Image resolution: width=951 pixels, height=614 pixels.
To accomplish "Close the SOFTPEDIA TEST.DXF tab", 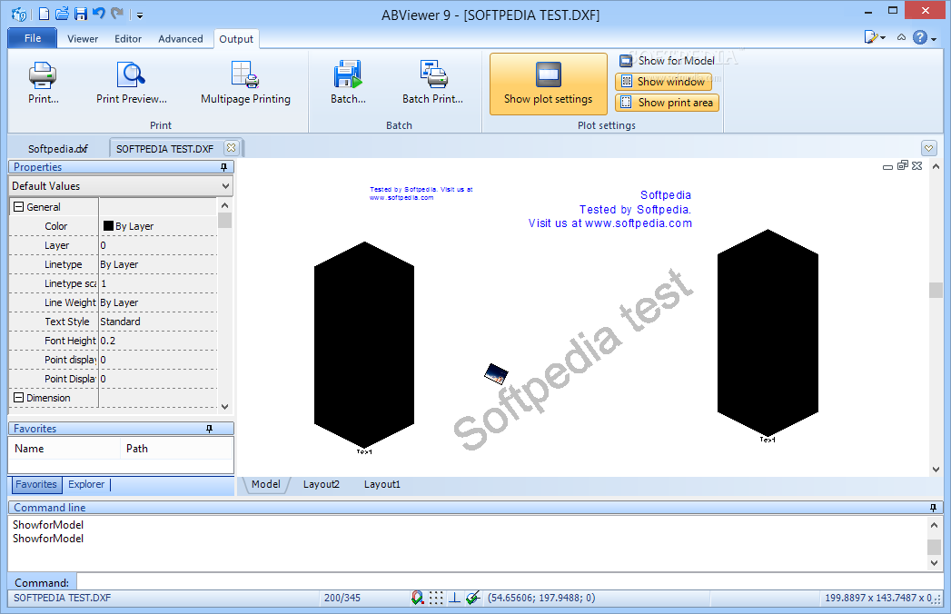I will coord(231,147).
